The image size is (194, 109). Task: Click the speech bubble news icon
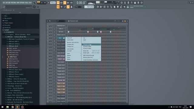point(142,3)
